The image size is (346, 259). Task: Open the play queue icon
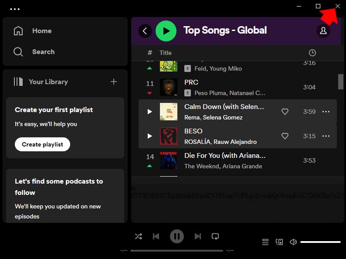pos(265,242)
